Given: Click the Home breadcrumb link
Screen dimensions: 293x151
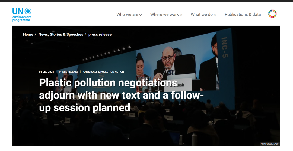Looking at the screenshot, I should click(28, 34).
